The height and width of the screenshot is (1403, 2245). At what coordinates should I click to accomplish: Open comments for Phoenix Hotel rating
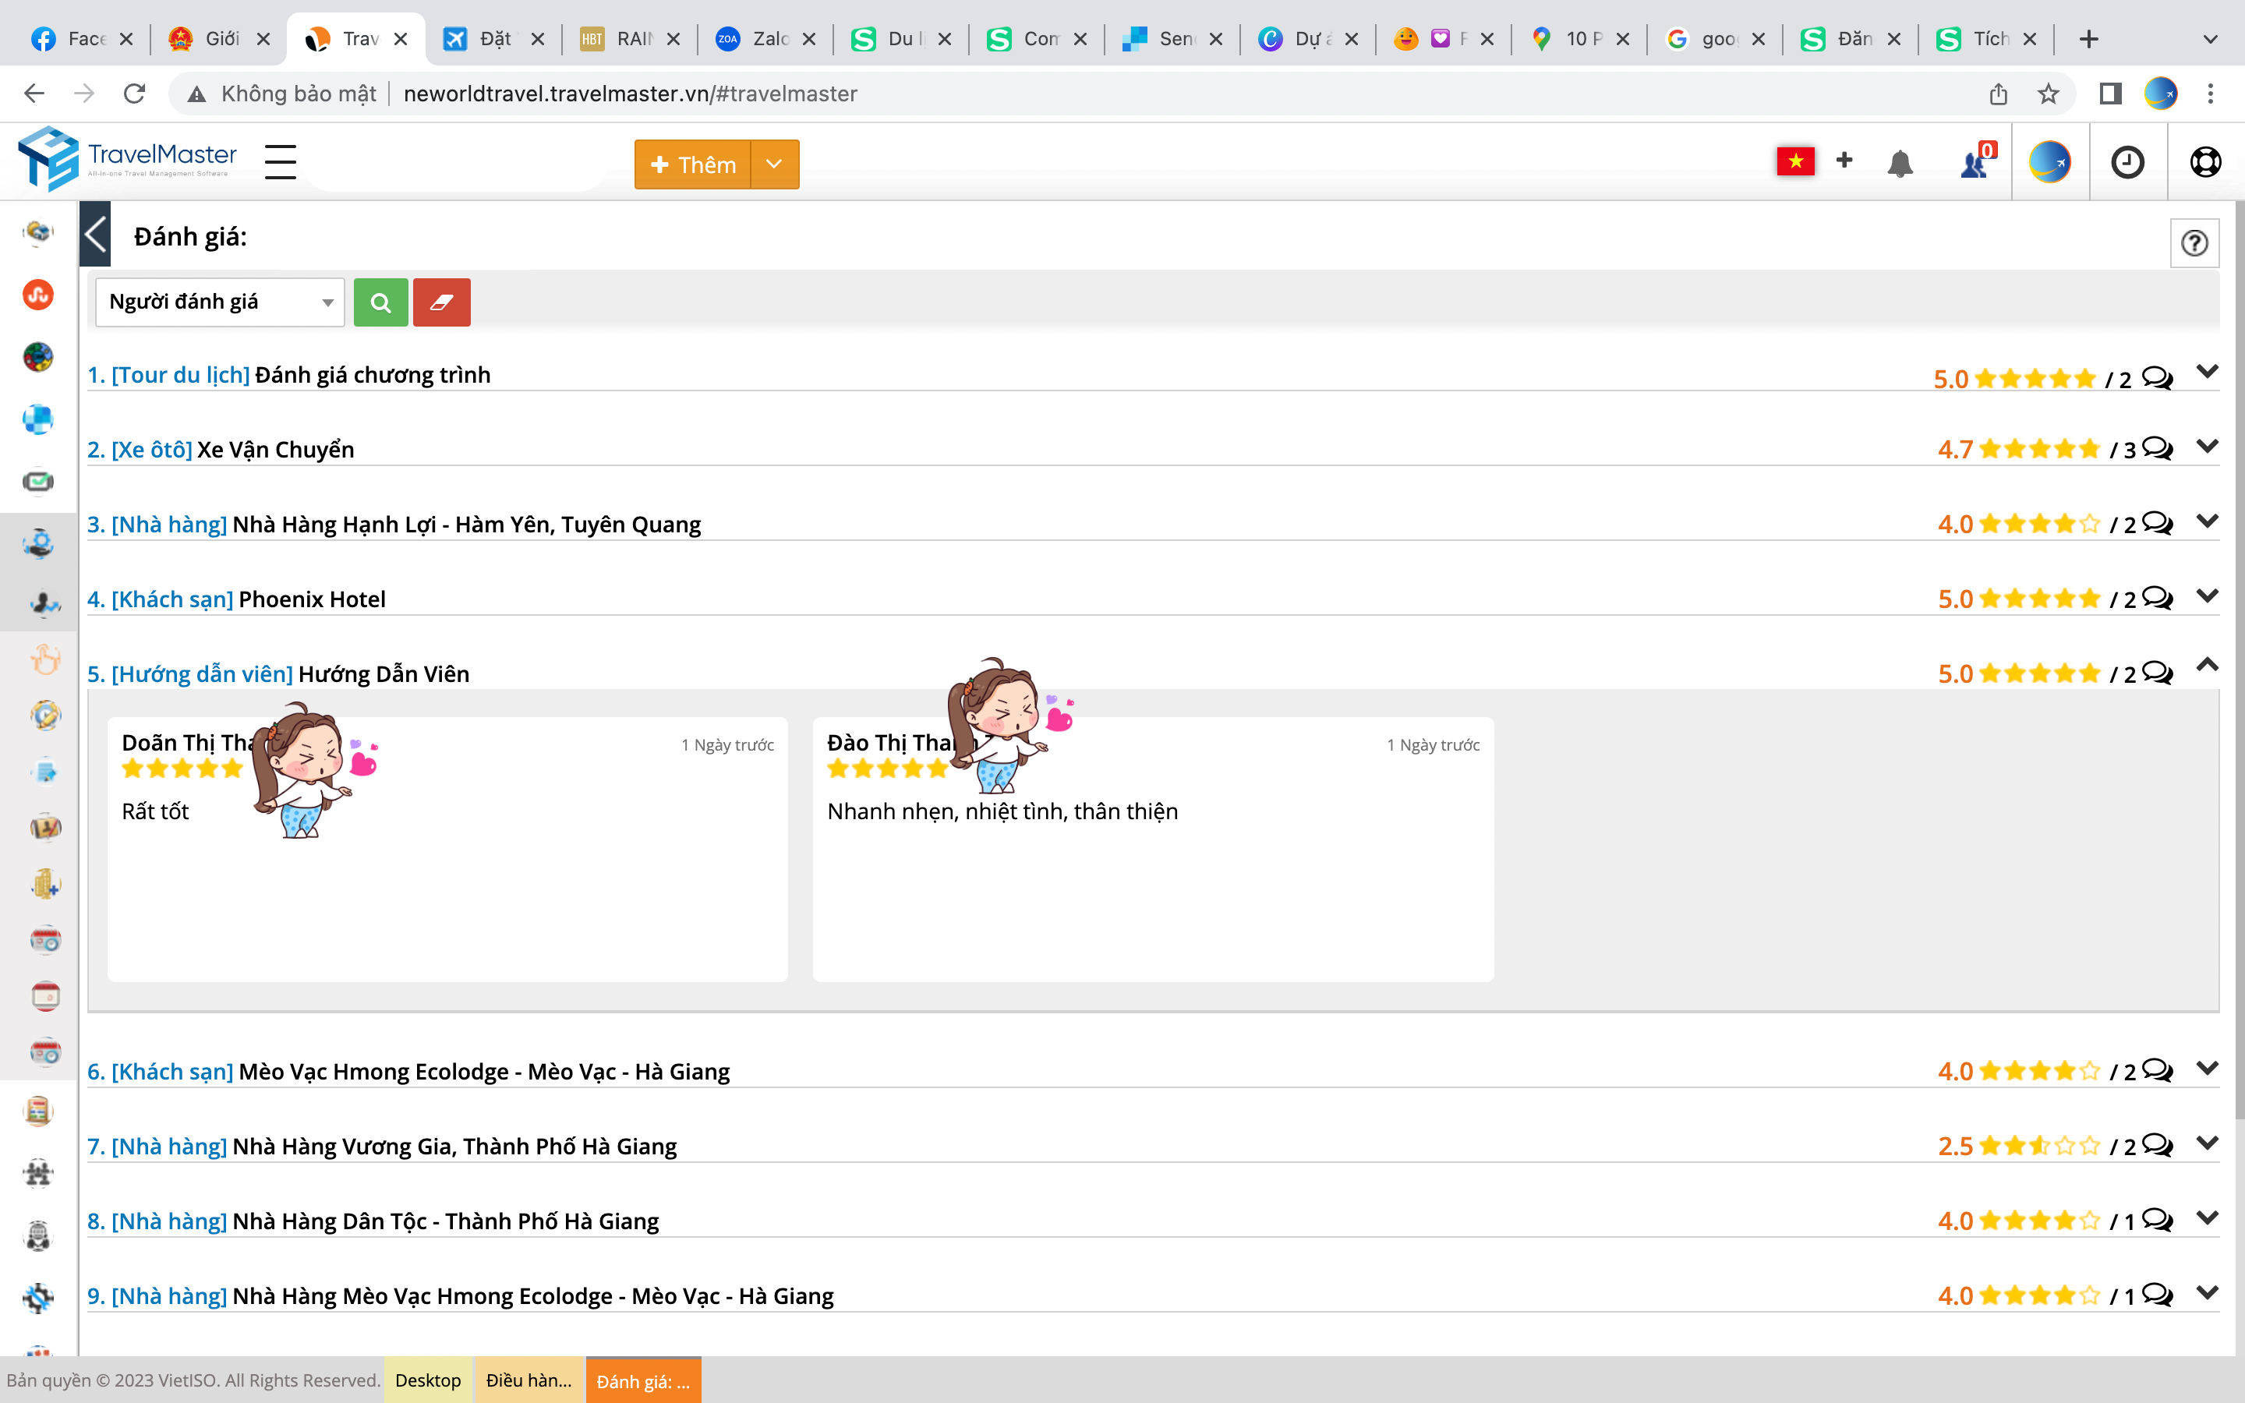pyautogui.click(x=2158, y=599)
